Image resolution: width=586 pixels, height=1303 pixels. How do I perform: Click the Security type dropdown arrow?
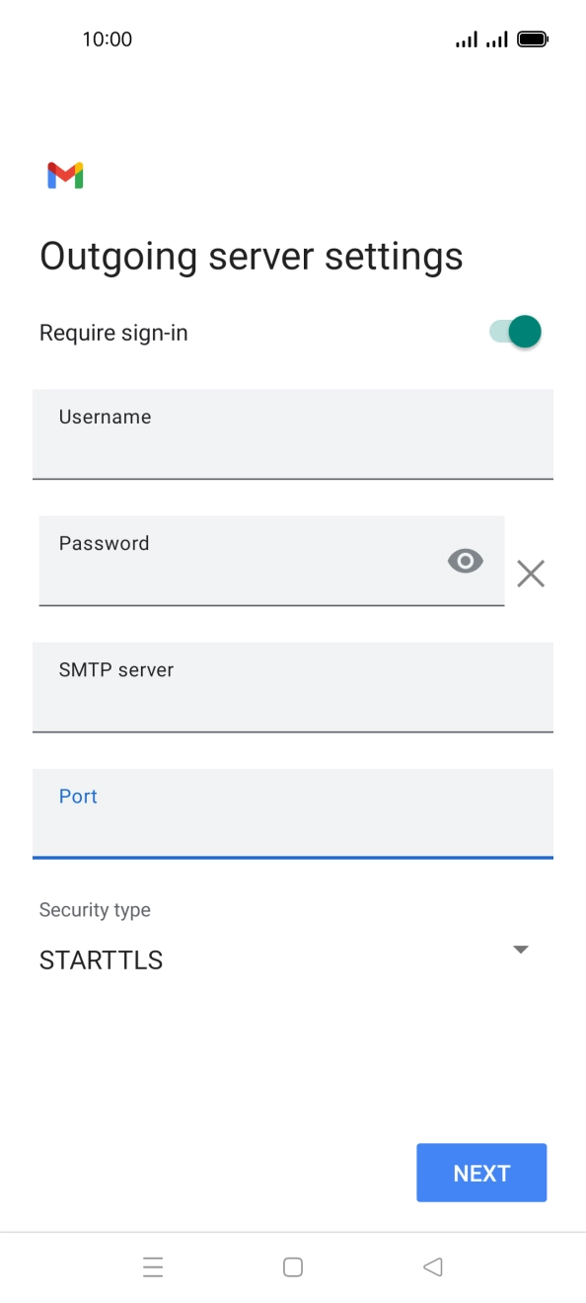[x=520, y=949]
